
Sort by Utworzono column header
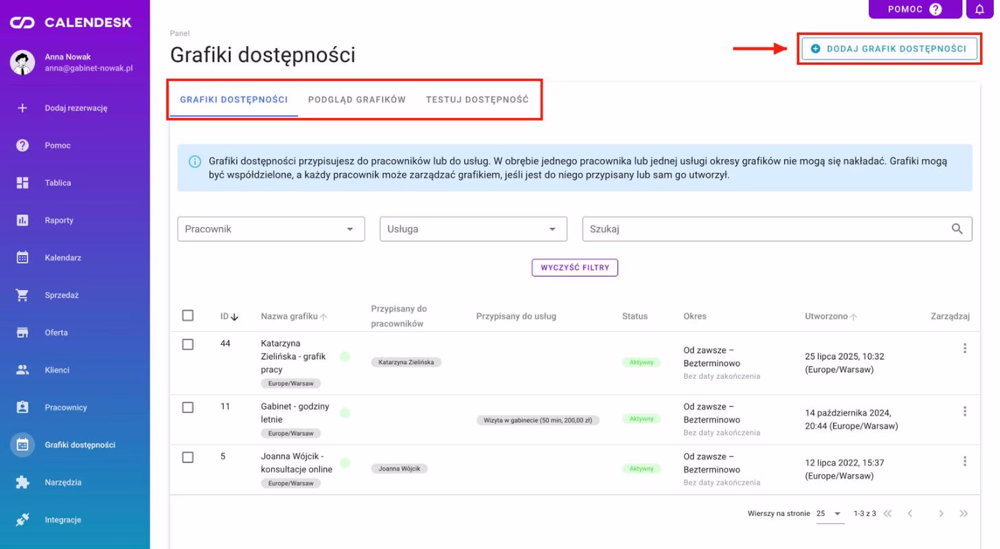tap(832, 316)
